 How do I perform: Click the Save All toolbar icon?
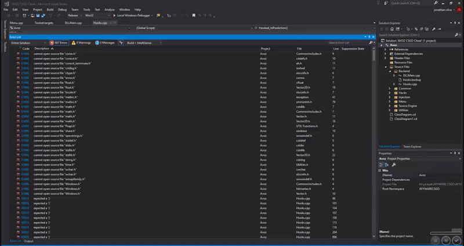[x=43, y=16]
